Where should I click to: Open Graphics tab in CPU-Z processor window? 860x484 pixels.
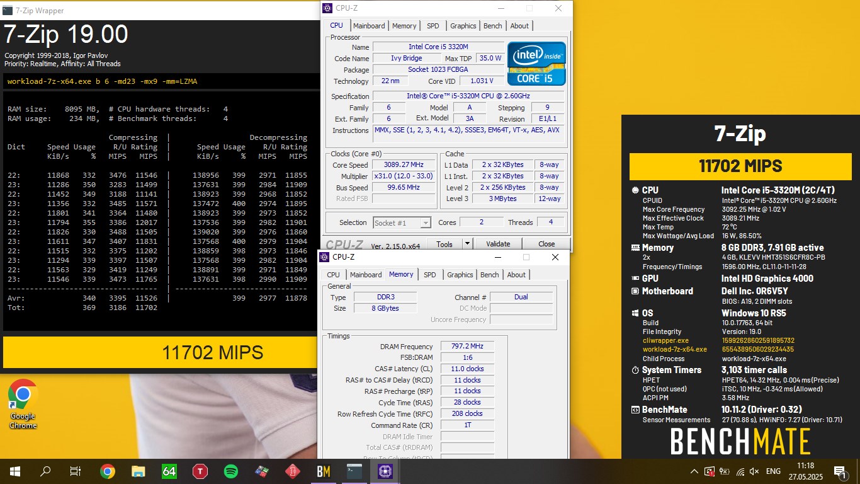(463, 26)
